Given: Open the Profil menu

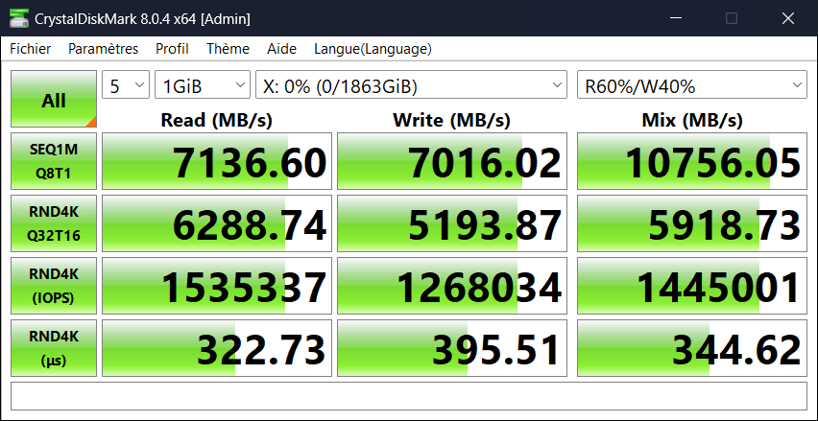Looking at the screenshot, I should point(172,49).
